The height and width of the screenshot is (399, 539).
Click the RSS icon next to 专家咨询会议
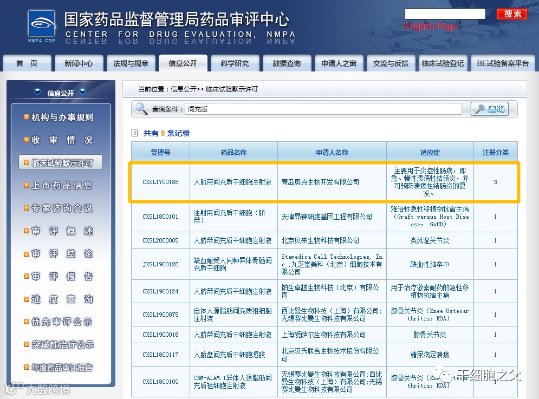[27, 208]
